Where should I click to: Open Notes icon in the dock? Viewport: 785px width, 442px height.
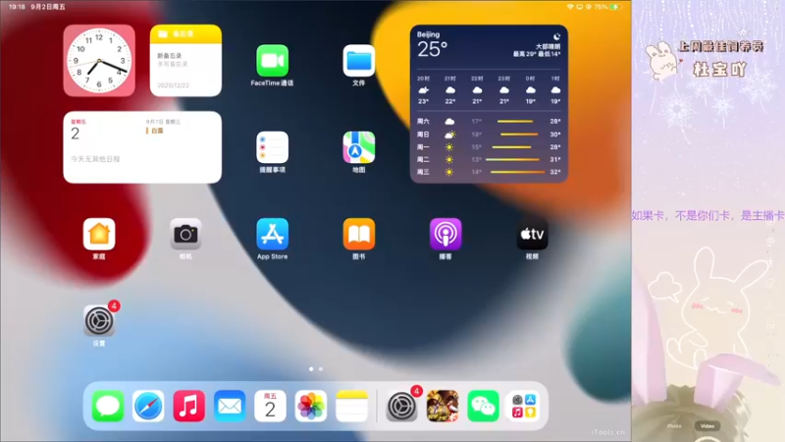pyautogui.click(x=351, y=406)
